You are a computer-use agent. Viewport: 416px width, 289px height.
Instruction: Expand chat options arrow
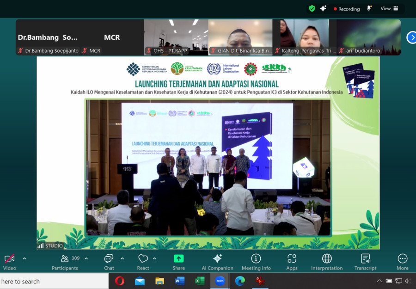click(122, 258)
